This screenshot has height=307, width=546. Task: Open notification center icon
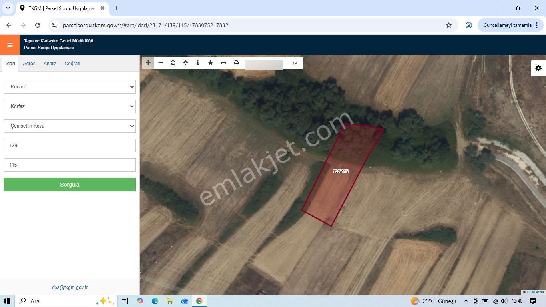(x=533, y=301)
